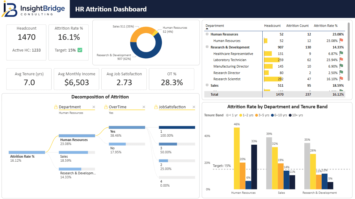Screen dimensions: 355x199
Task: Select the < 1 yr legend swatch
Action: [x=227, y=115]
